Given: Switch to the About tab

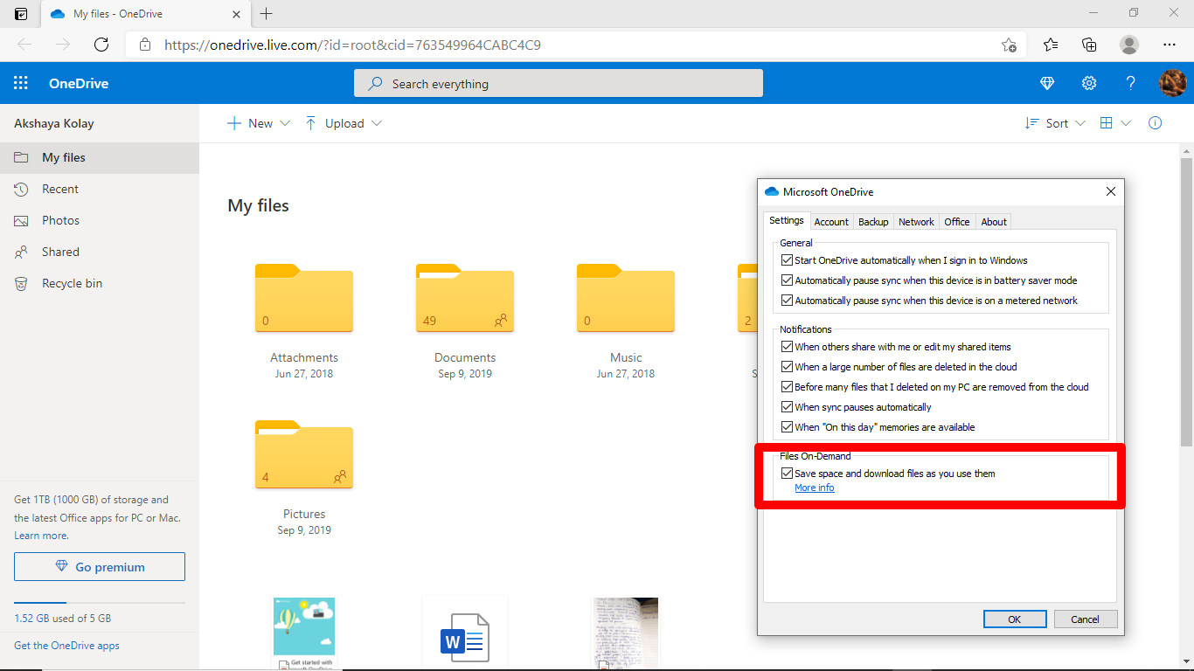Looking at the screenshot, I should (994, 222).
